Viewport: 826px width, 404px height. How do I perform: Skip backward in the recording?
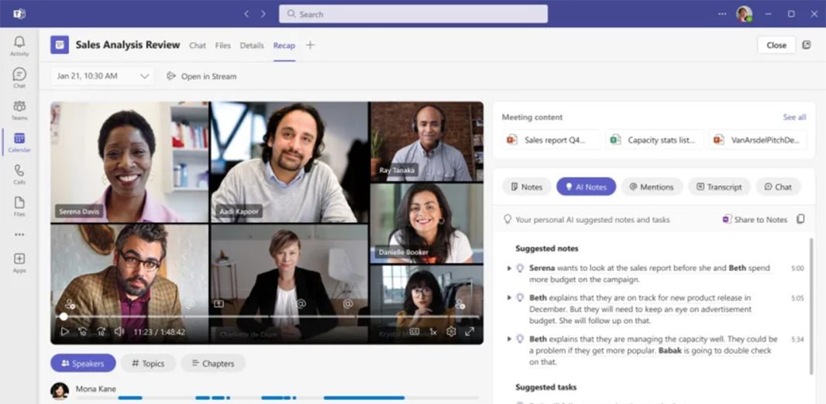point(83,332)
